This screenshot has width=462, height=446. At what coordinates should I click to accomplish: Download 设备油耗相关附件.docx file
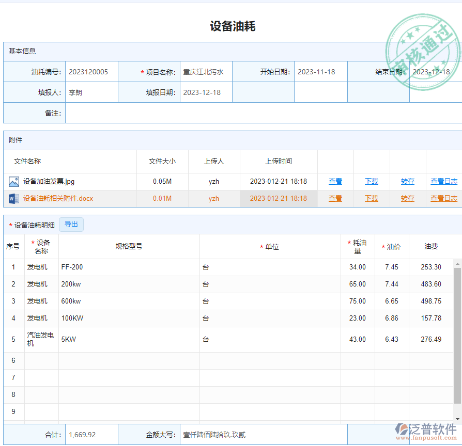(372, 199)
